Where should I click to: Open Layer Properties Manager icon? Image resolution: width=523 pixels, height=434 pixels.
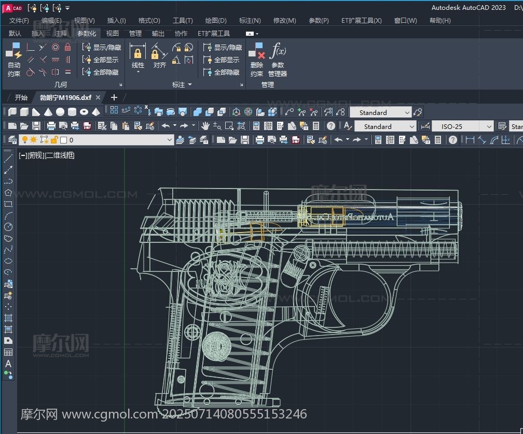pyautogui.click(x=12, y=140)
